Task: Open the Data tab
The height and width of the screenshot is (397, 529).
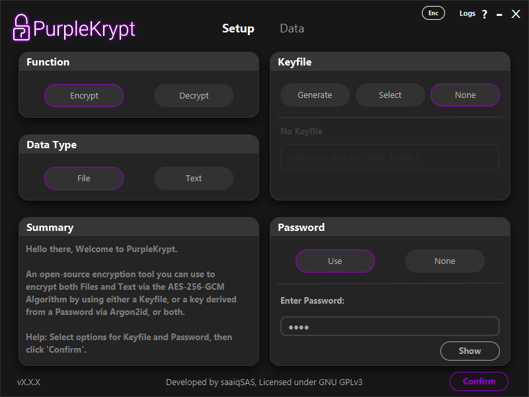Action: point(292,28)
